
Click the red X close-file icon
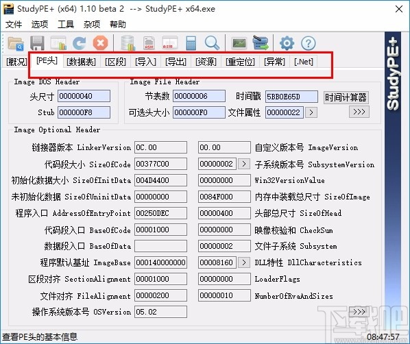100,43
